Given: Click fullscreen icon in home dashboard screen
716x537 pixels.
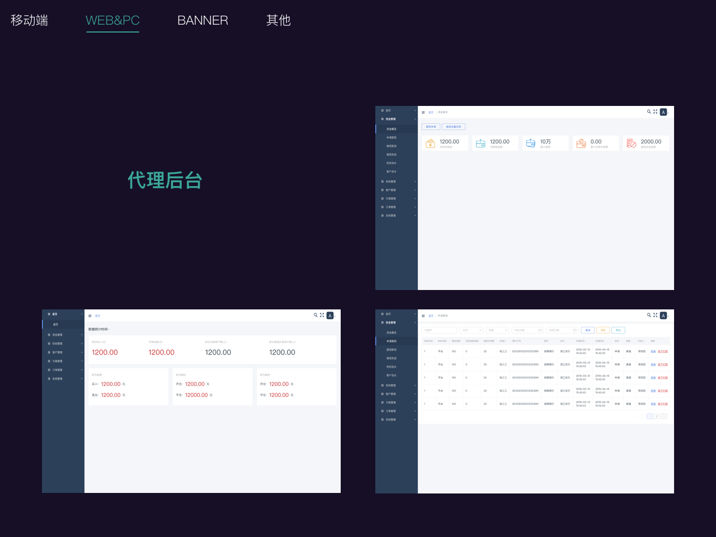Looking at the screenshot, I should (x=322, y=315).
